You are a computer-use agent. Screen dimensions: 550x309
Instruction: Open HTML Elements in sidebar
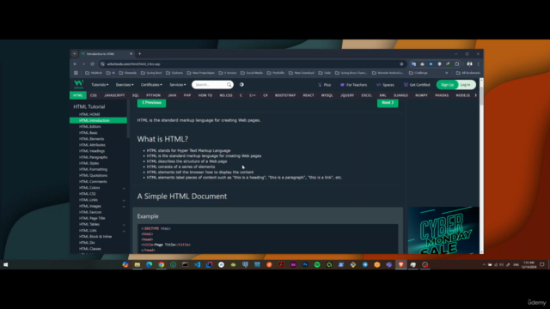92,139
